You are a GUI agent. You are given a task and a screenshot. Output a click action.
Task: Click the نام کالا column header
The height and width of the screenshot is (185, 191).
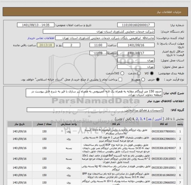116,124
